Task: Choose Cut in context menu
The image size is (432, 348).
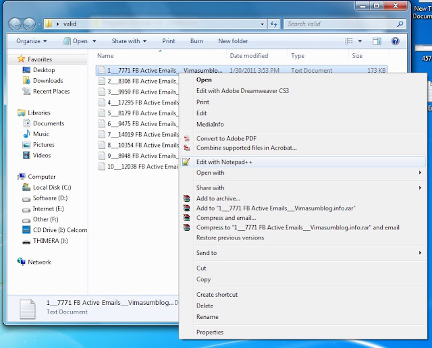Action: [x=303, y=268]
